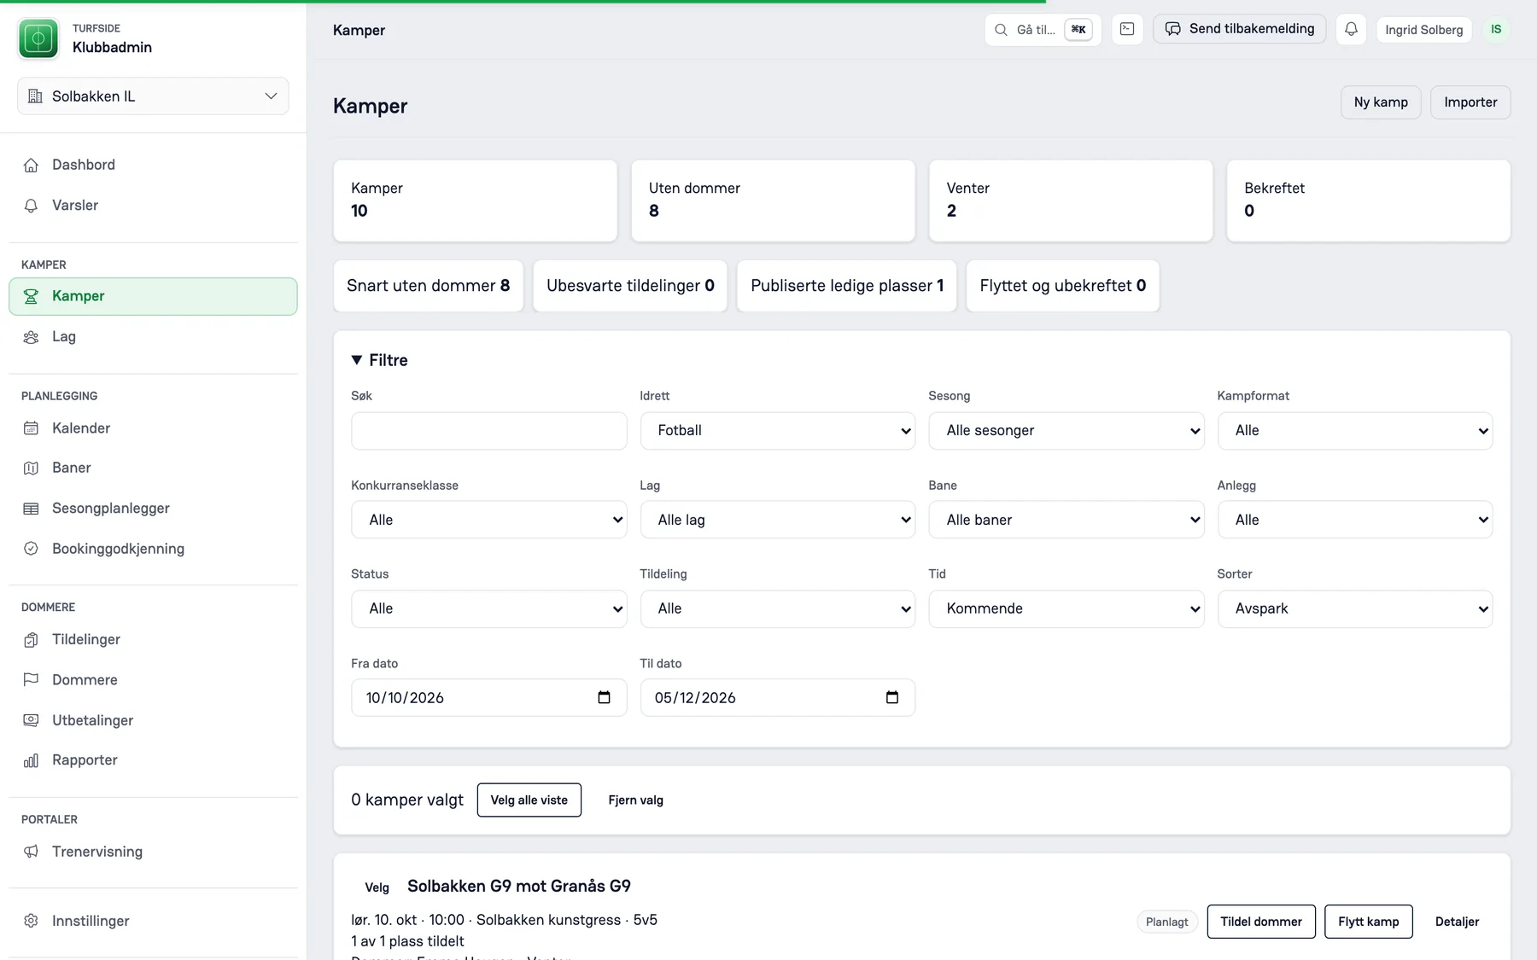
Task: Open the Lag filter dropdown
Action: click(778, 520)
